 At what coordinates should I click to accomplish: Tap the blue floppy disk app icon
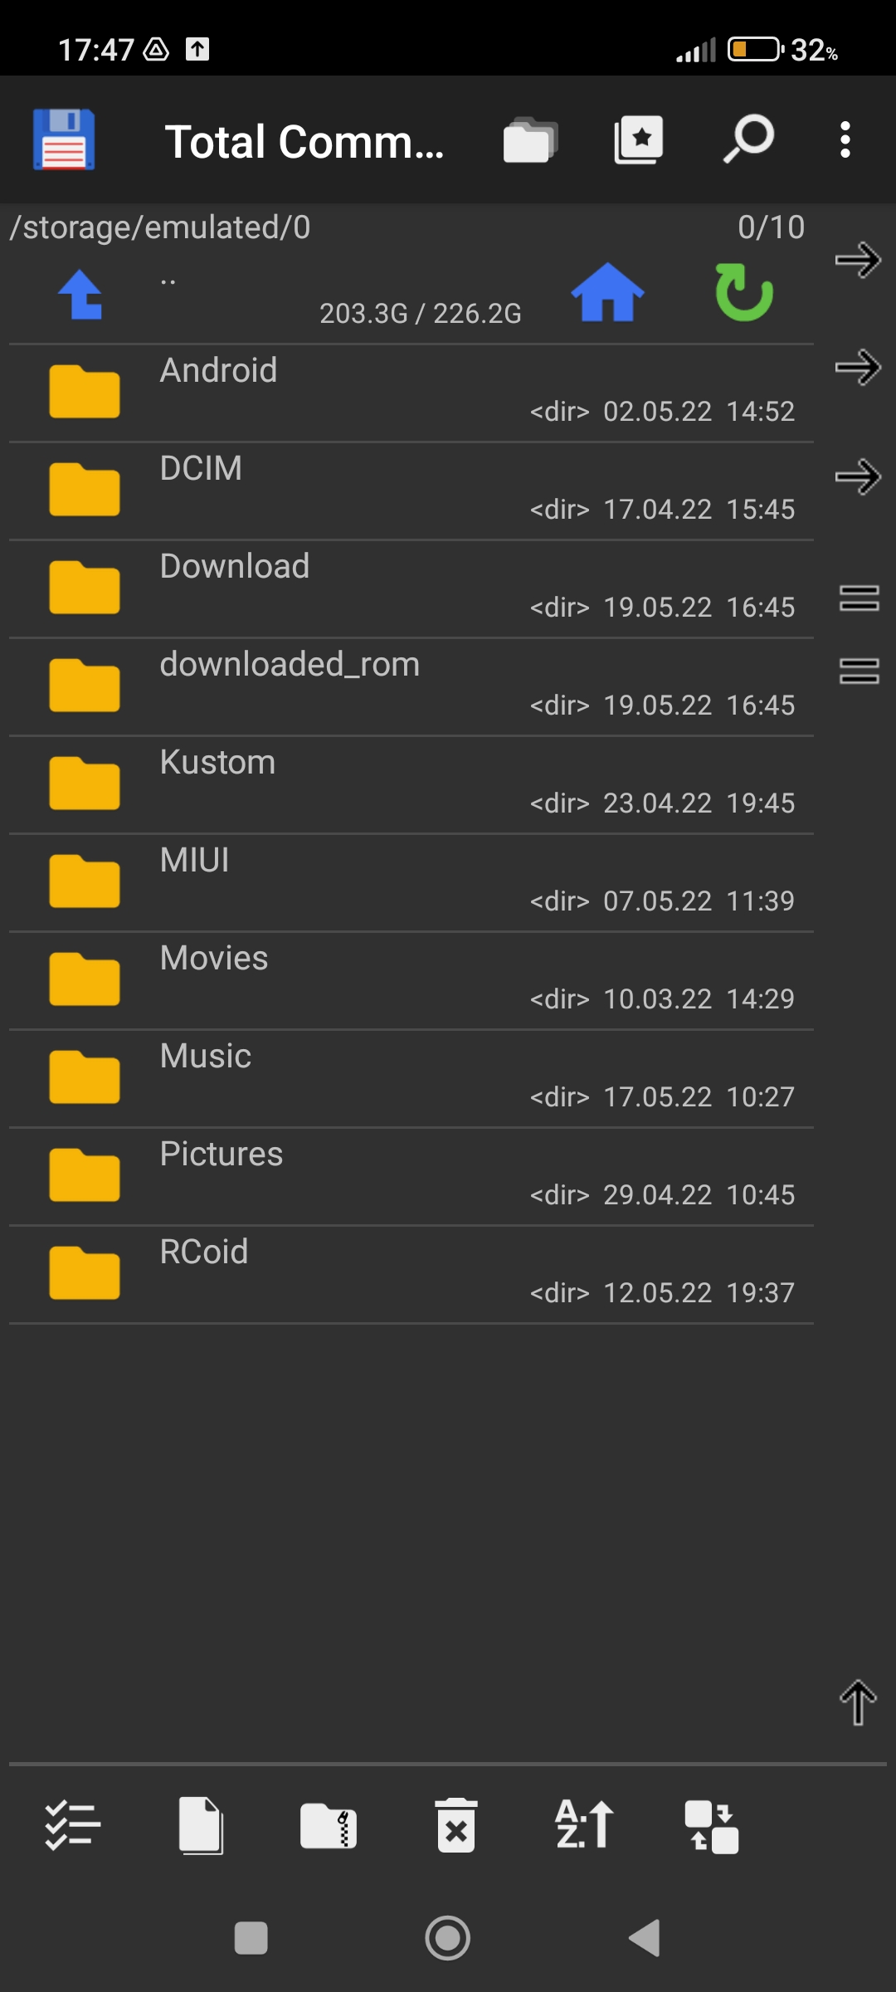pos(64,139)
